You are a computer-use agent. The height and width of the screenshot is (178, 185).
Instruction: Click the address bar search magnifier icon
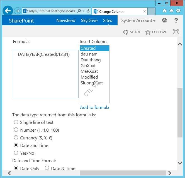coord(79,11)
